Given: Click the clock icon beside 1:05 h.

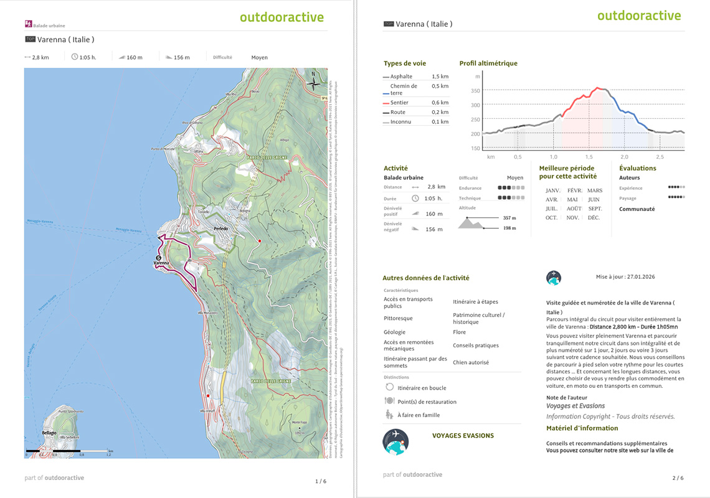Looking at the screenshot, I should tap(75, 57).
